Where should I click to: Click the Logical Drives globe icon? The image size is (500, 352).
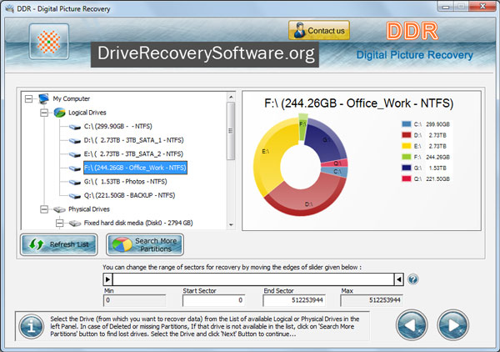59,113
